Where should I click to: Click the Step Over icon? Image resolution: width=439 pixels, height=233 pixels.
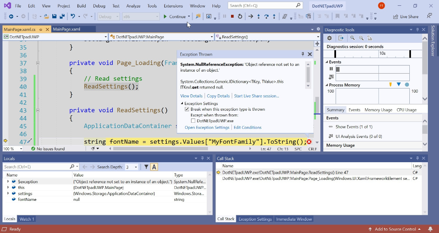(266, 16)
